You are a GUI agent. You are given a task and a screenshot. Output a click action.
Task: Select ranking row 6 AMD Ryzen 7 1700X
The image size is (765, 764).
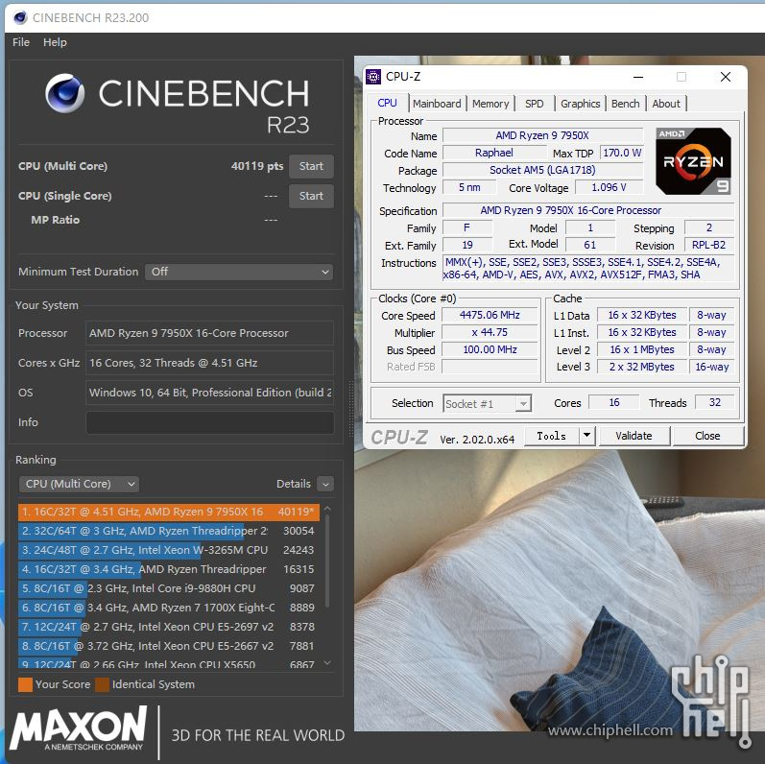(x=169, y=608)
